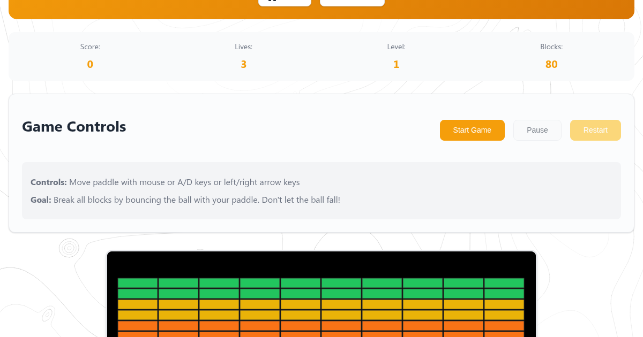Click the bold "Goal:" instruction label
Image resolution: width=643 pixels, height=337 pixels.
[x=41, y=200]
